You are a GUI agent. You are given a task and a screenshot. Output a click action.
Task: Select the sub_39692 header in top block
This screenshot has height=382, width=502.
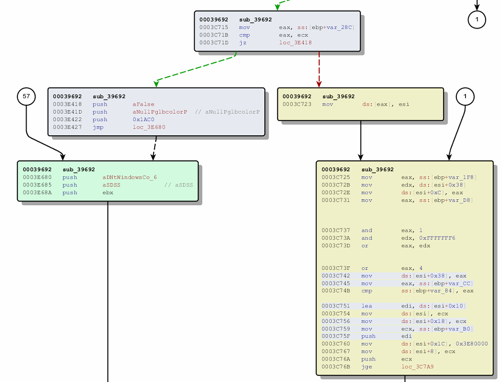click(x=255, y=19)
